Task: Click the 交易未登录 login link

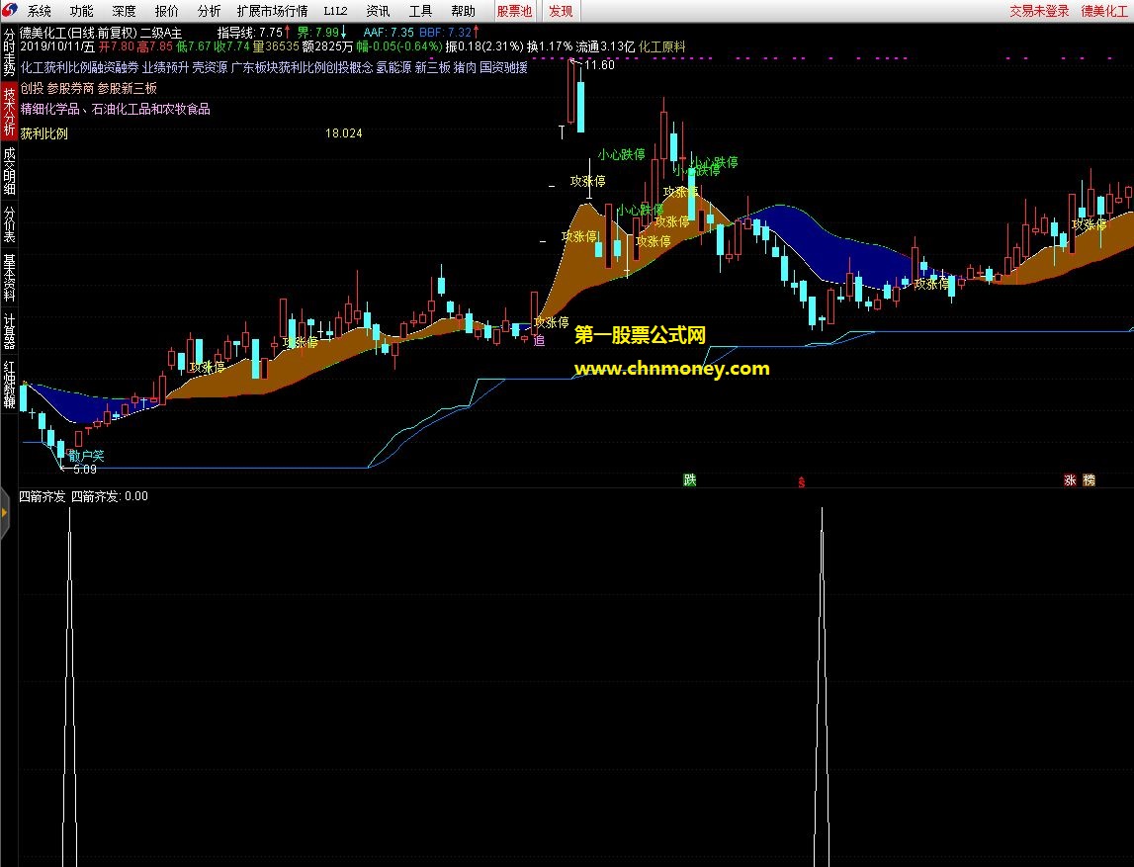Action: click(1039, 11)
